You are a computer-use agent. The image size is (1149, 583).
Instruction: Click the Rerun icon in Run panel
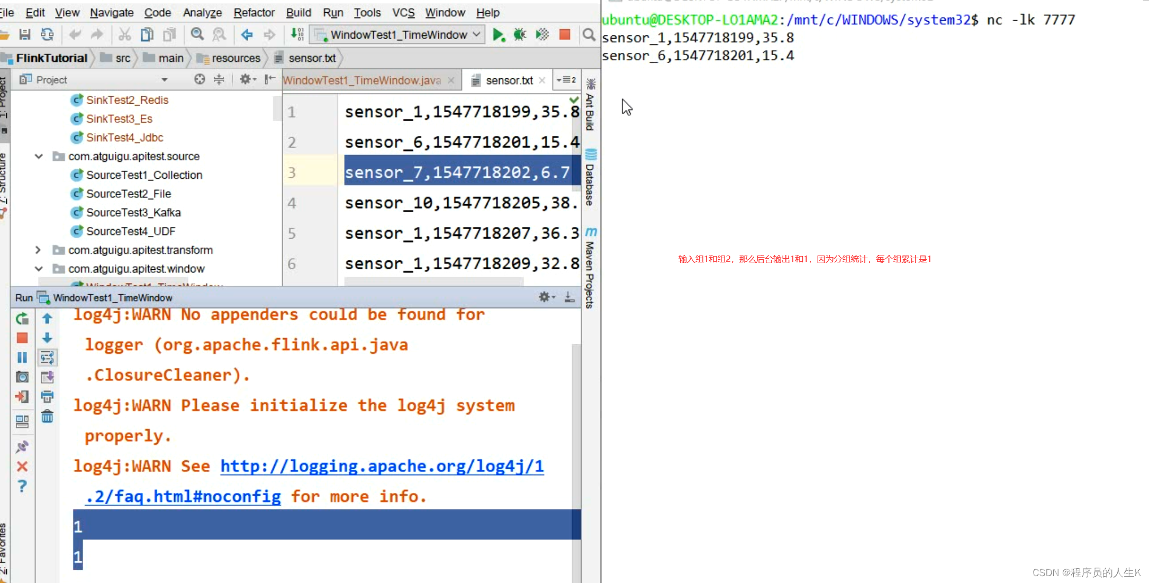22,318
